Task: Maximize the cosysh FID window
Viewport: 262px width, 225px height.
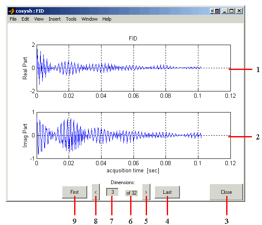Action: (x=232, y=11)
